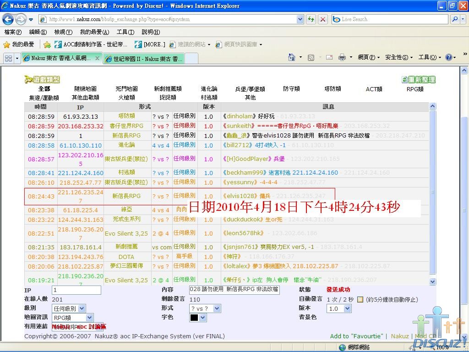Click the Add to "Favourtie" link
469x352 pixels.
tap(357, 336)
